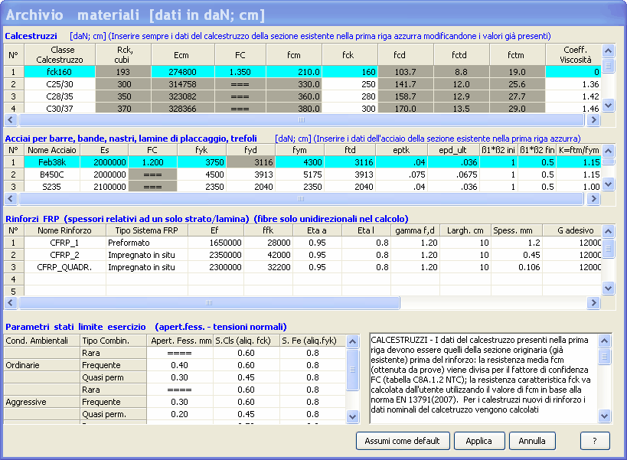
Task: Click the scroll-down arrow of the Rinforzi FRP table
Action: [608, 288]
